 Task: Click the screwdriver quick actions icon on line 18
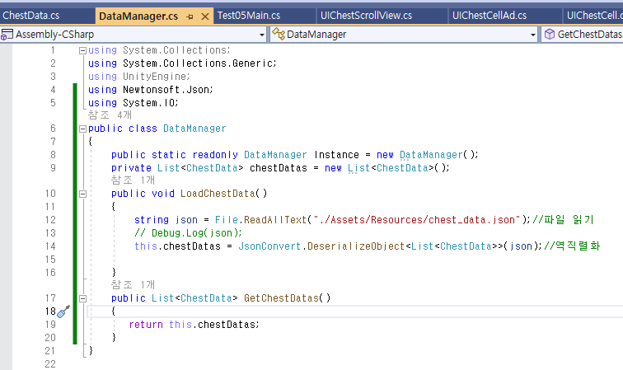63,311
